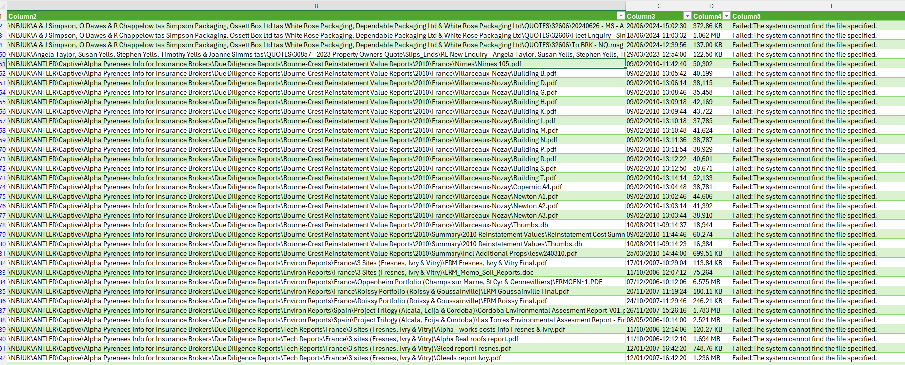905x365 pixels.
Task: Select column E via its header letter
Action: 832,6
